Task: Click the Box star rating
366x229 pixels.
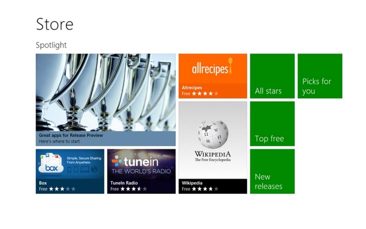Action: pos(62,189)
